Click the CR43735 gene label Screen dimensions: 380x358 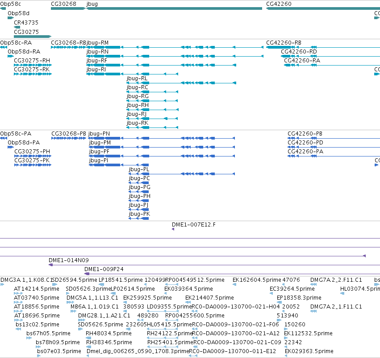pyautogui.click(x=26, y=22)
